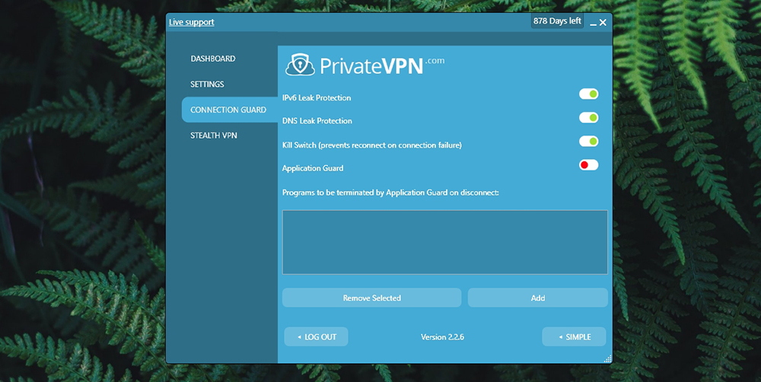
Task: Select the Connection Guard tab
Action: coord(228,110)
